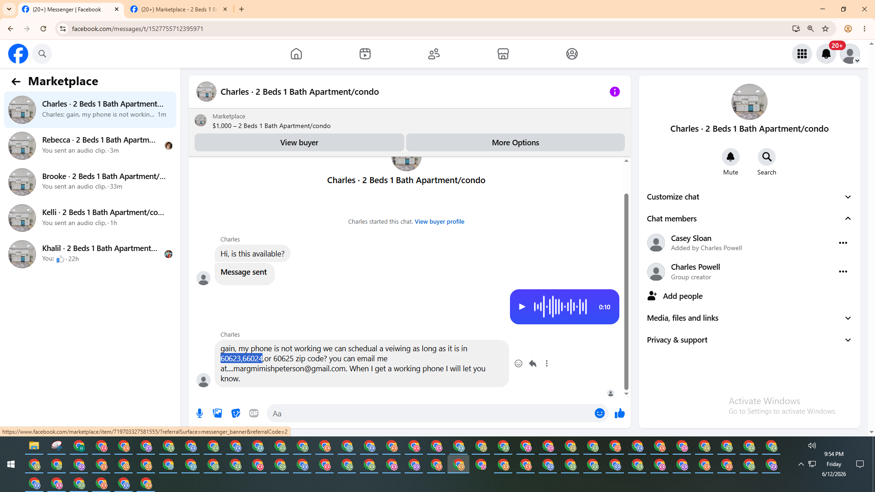Reply to Charles's message with reply arrow
The height and width of the screenshot is (492, 875).
533,364
